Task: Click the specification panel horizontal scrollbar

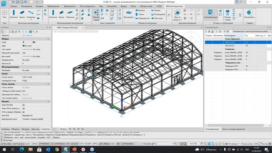Action: point(235,125)
